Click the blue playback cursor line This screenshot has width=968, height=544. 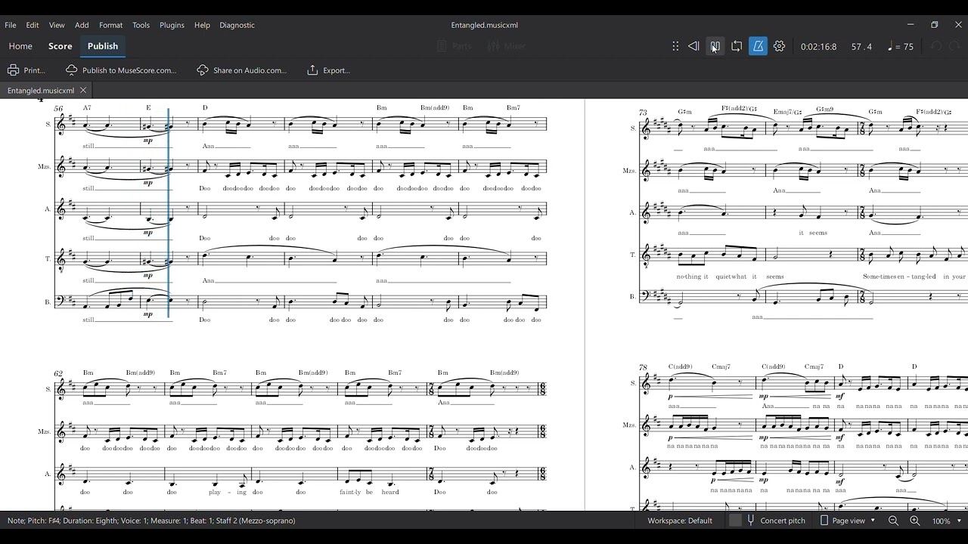(168, 212)
